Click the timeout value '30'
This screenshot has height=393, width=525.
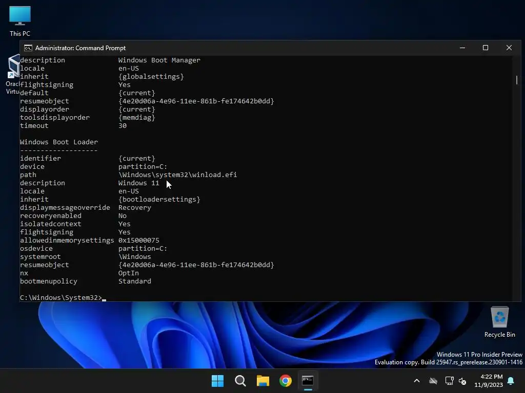[x=123, y=126]
